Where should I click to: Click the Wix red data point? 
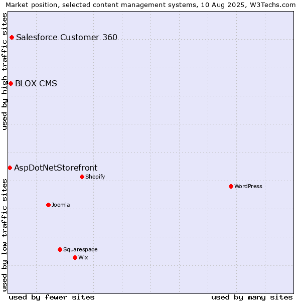75,258
